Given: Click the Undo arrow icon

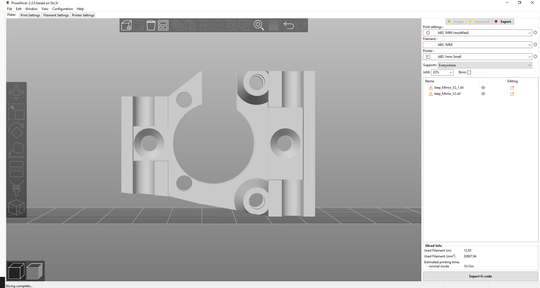Looking at the screenshot, I should [x=289, y=25].
